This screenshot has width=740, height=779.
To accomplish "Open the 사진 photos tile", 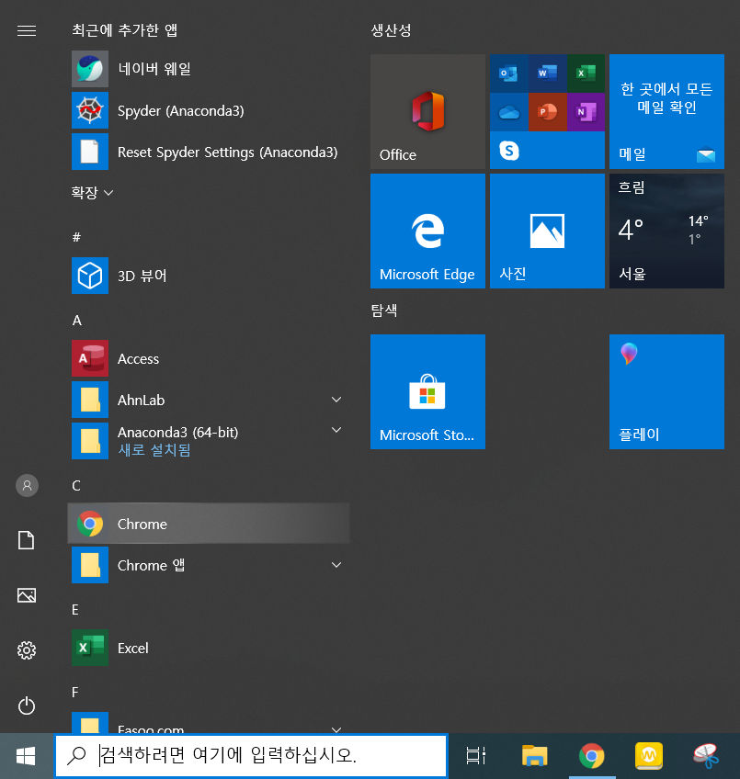I will (547, 231).
